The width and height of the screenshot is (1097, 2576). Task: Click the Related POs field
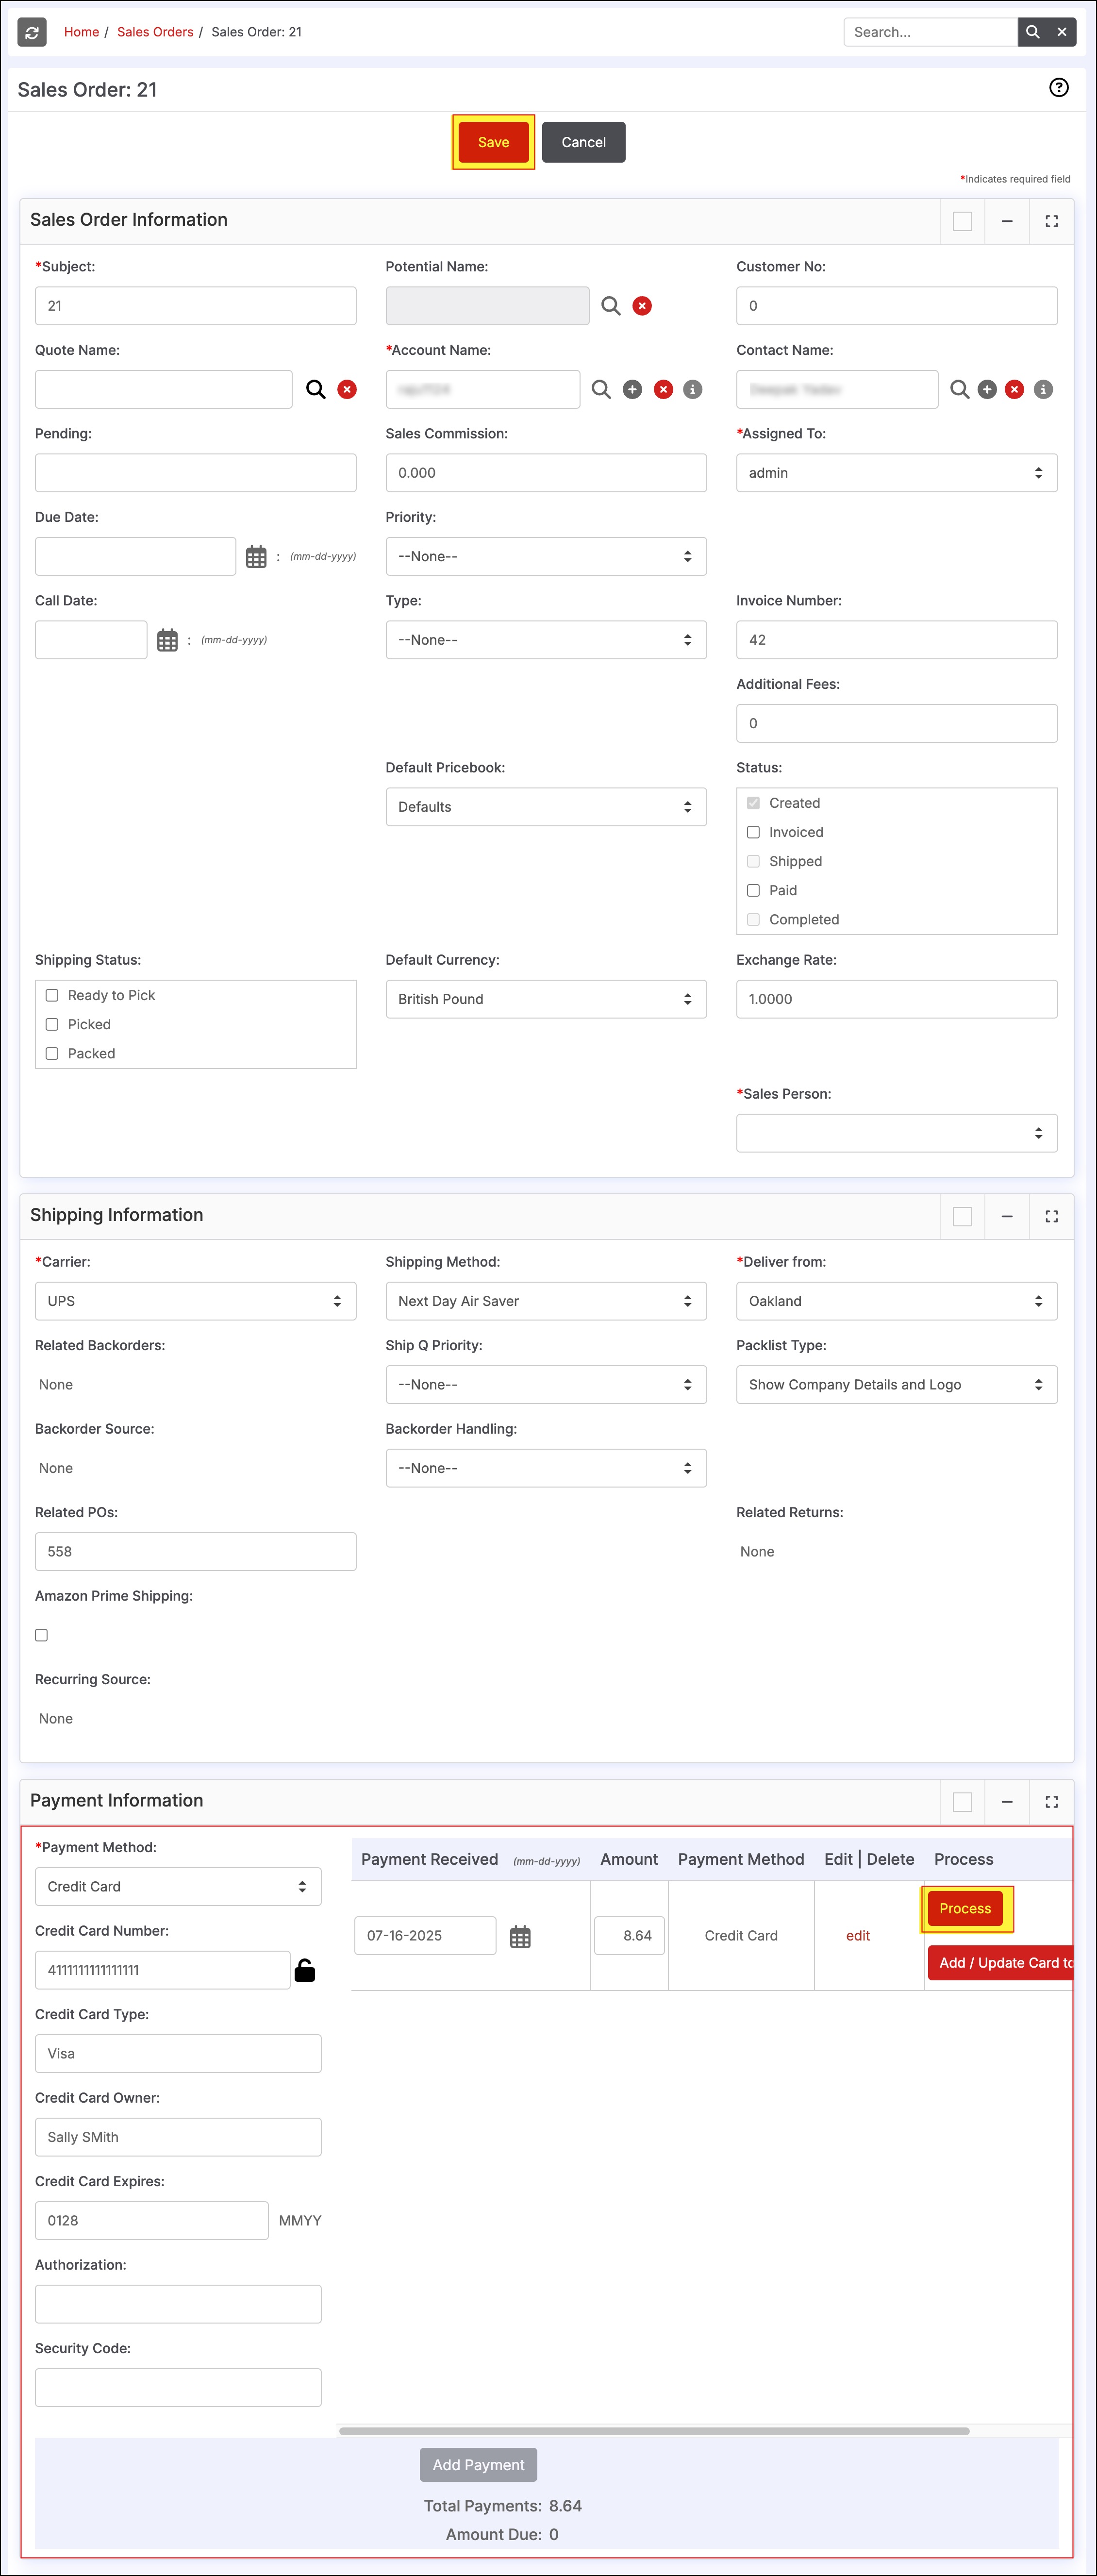[195, 1552]
